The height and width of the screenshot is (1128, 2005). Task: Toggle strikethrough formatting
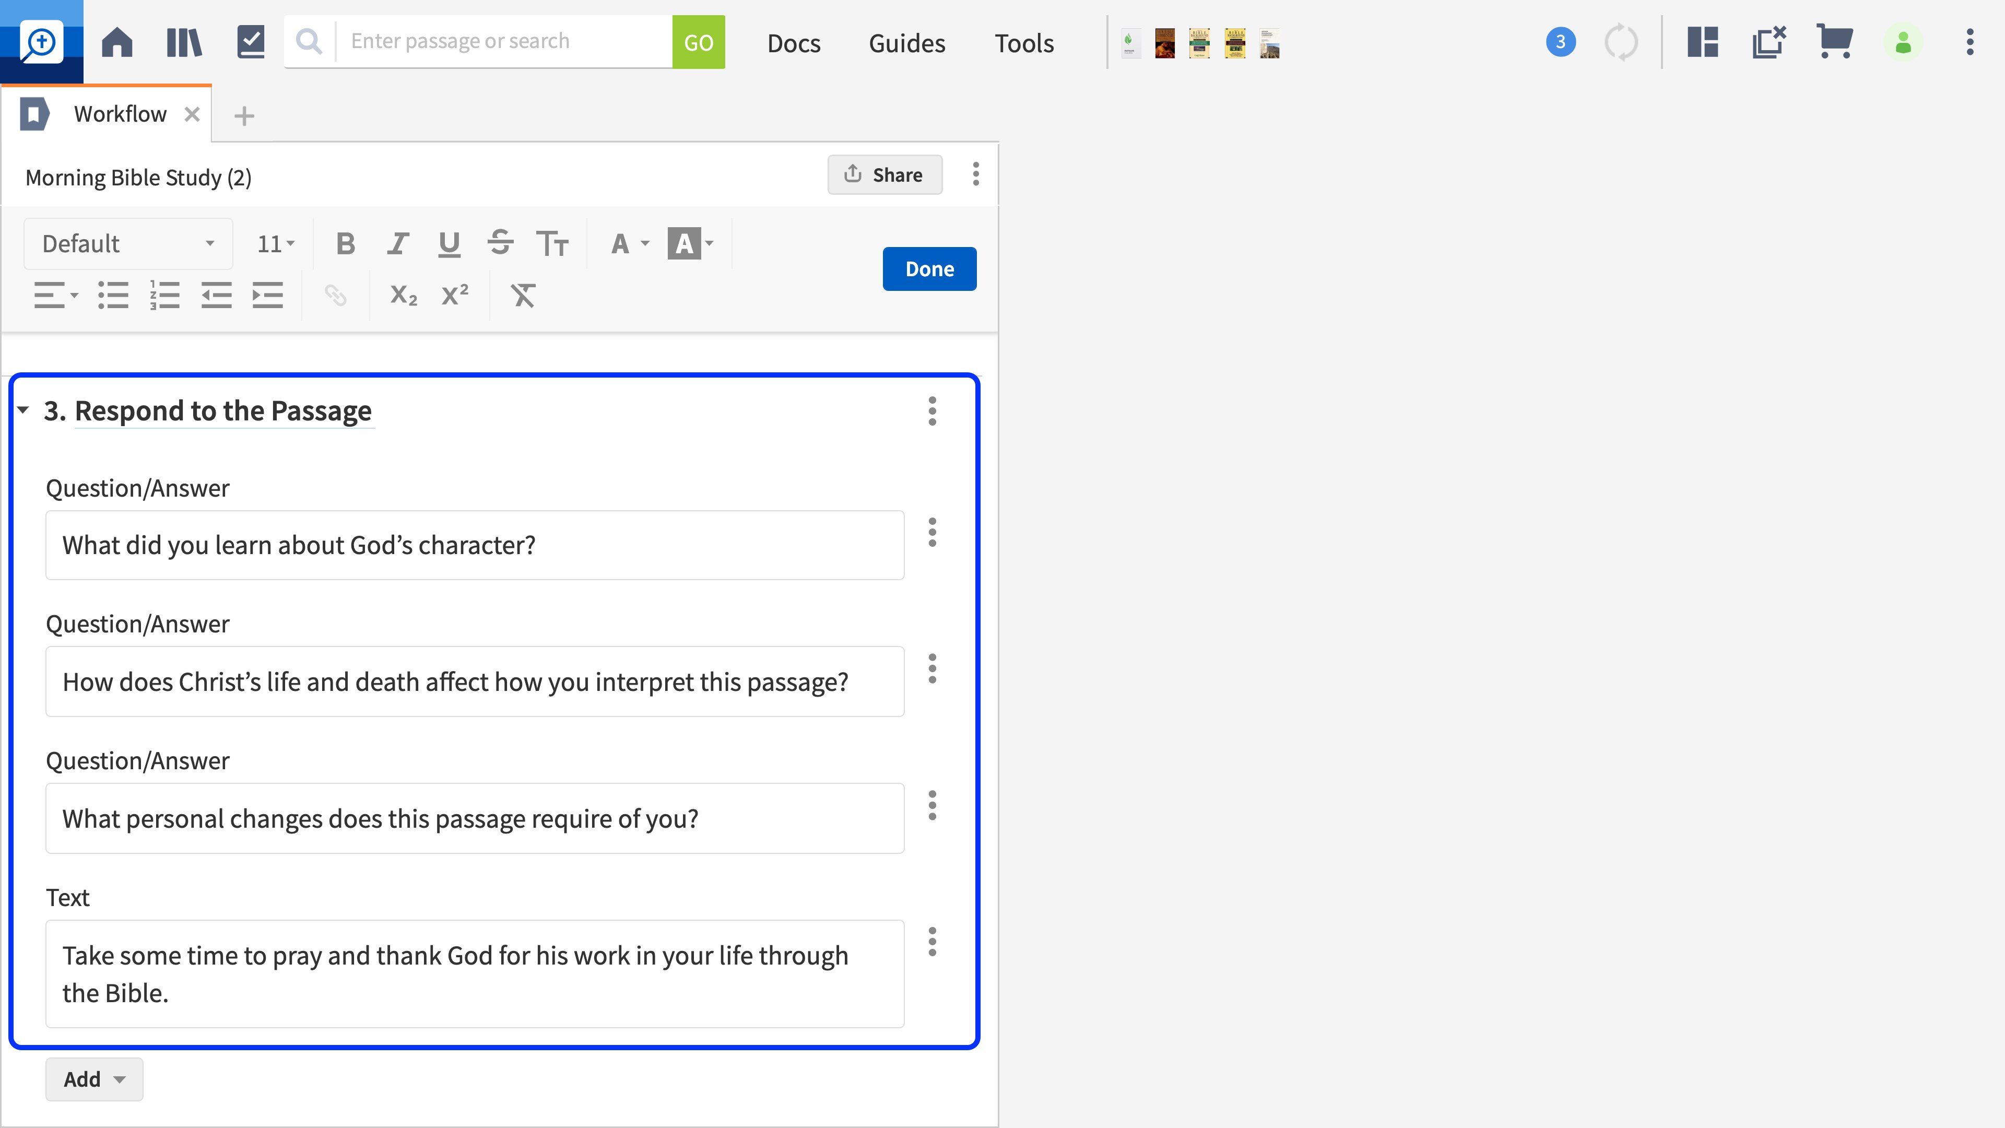pyautogui.click(x=501, y=244)
